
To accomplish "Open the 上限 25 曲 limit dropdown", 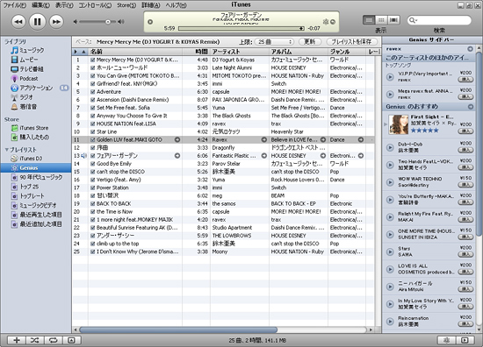I will pyautogui.click(x=274, y=42).
